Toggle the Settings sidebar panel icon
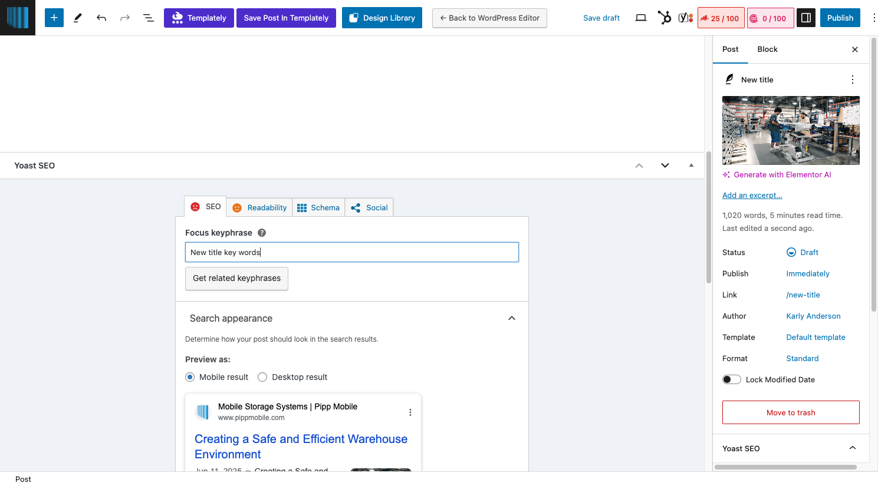The height and width of the screenshot is (486, 878). [x=806, y=18]
